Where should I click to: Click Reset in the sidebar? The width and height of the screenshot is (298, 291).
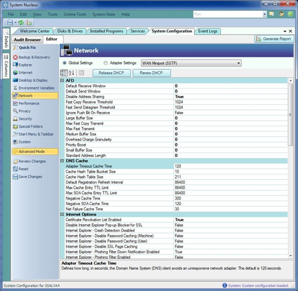pos(23,169)
